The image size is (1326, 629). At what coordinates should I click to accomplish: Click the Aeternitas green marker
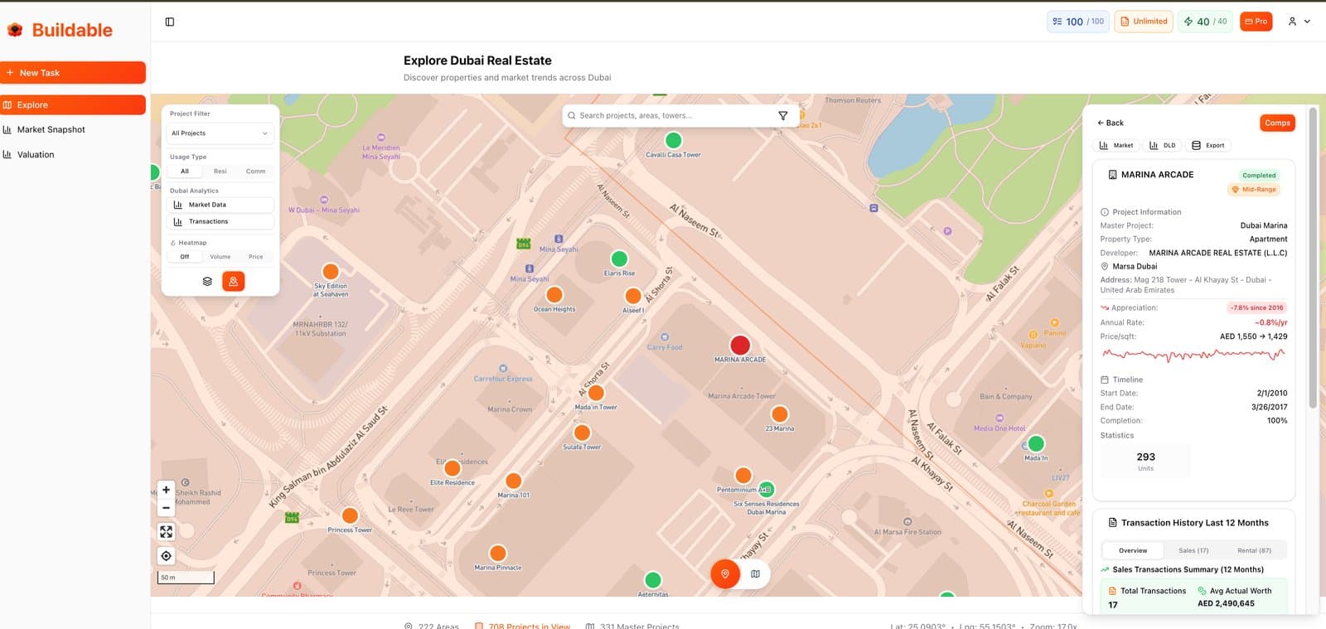coord(653,579)
